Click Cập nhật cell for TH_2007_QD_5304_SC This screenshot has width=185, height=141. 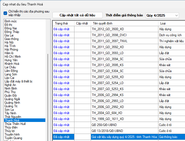(x=83, y=71)
